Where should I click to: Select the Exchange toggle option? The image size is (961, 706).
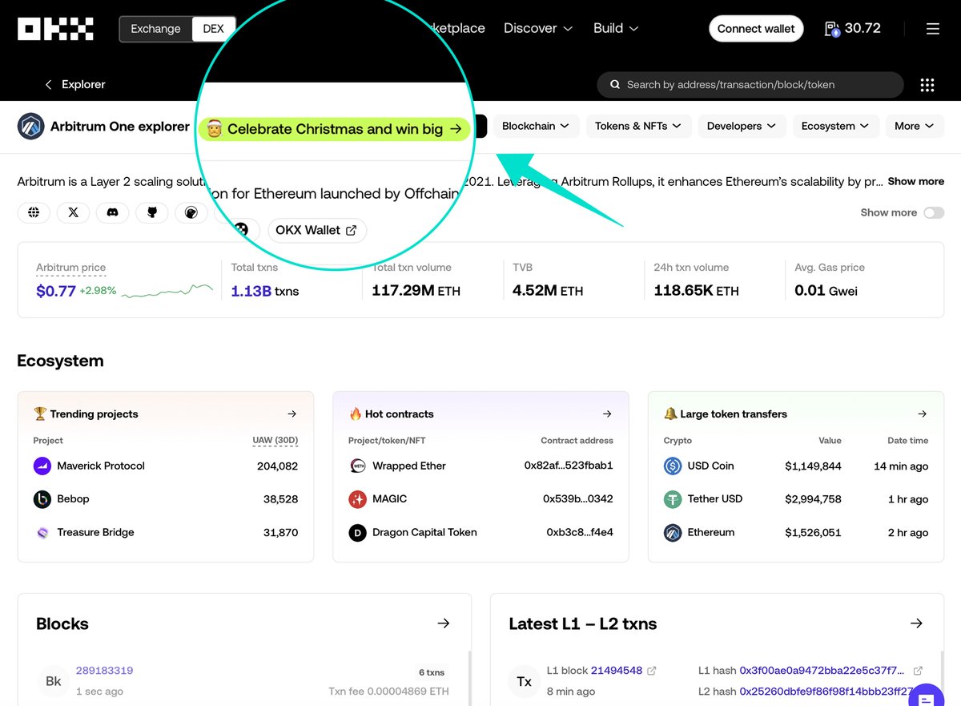pyautogui.click(x=155, y=28)
